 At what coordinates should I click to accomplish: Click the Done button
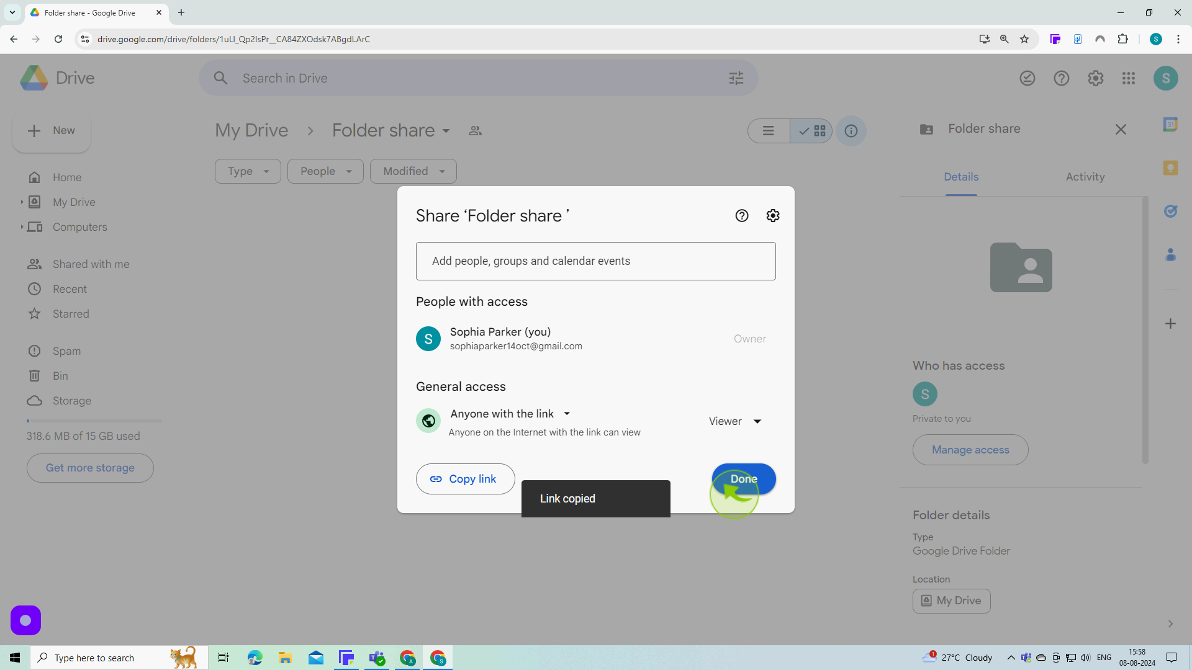743,478
